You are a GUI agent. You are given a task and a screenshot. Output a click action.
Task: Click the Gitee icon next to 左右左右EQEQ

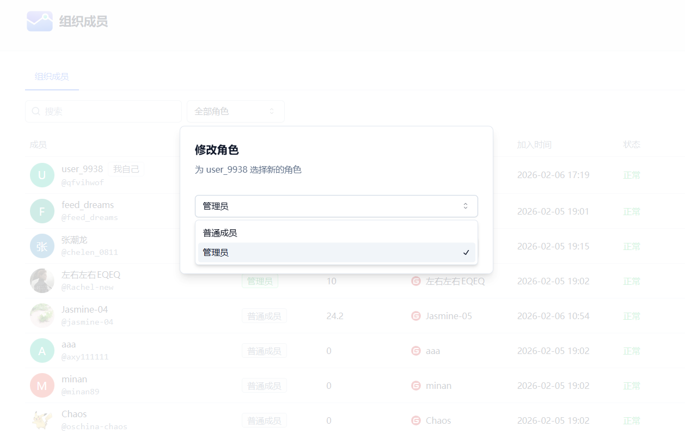416,281
